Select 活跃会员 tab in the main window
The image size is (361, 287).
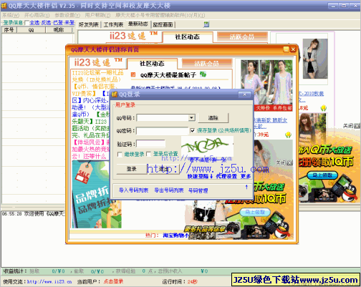click(x=241, y=37)
